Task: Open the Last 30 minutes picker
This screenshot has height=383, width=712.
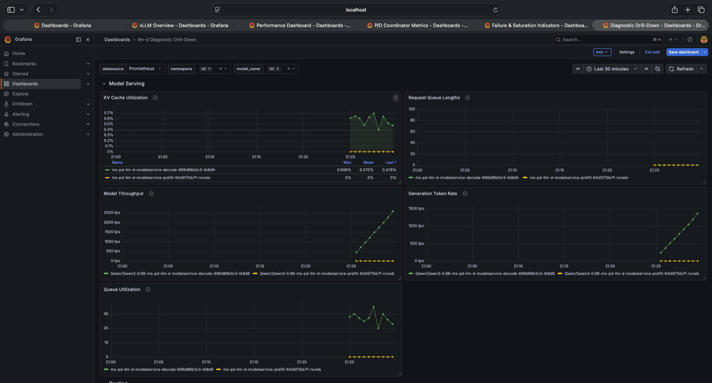Action: [612, 69]
